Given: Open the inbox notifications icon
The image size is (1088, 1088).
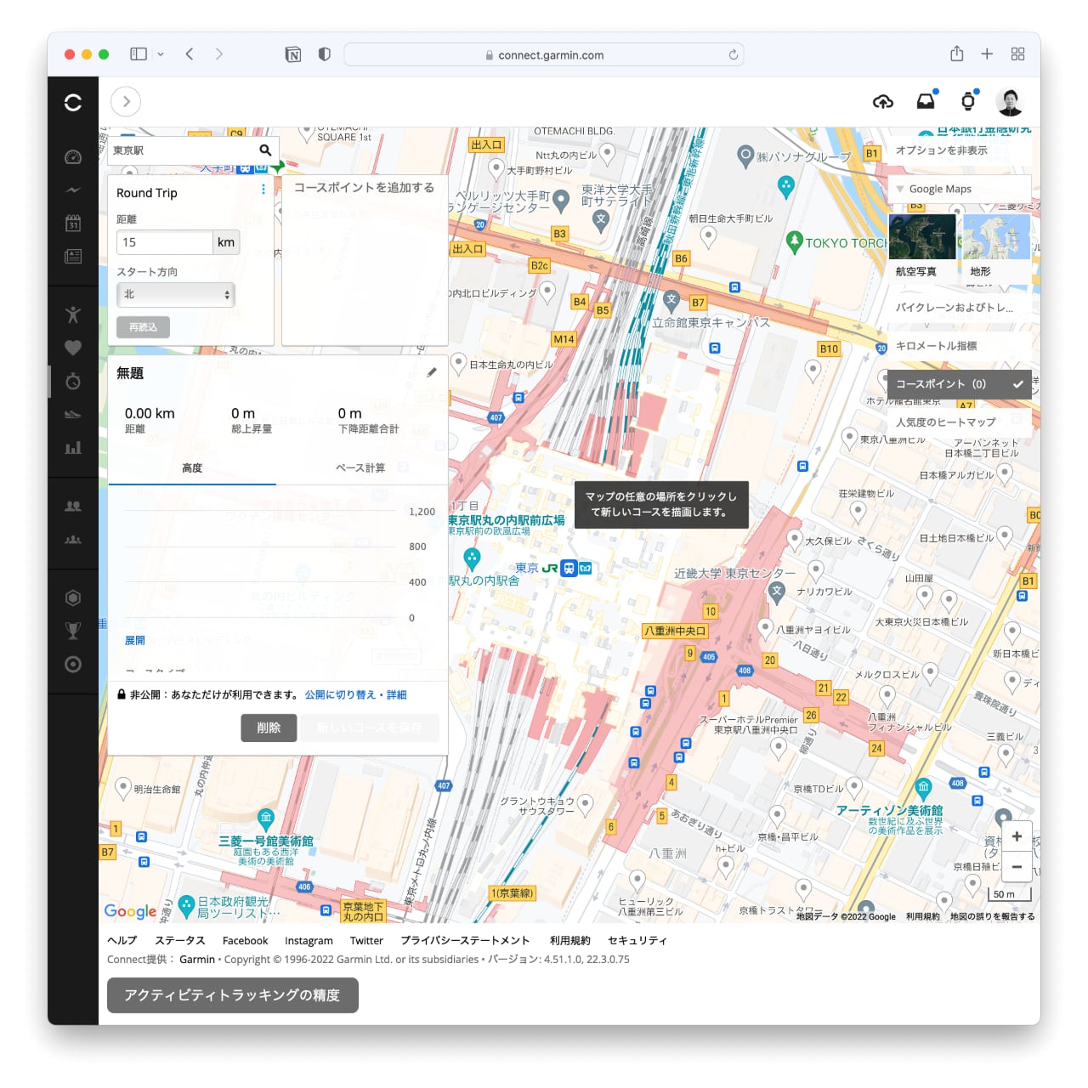Looking at the screenshot, I should [926, 102].
